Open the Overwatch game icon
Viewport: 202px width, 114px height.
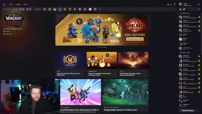point(55,9)
